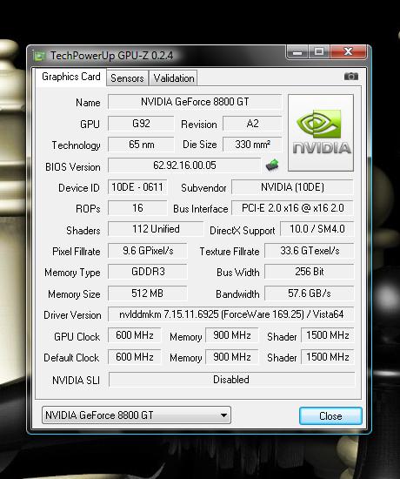Screen dimensions: 400x479
Task: Expand the GPU selection dropdown arrow
Action: point(223,415)
